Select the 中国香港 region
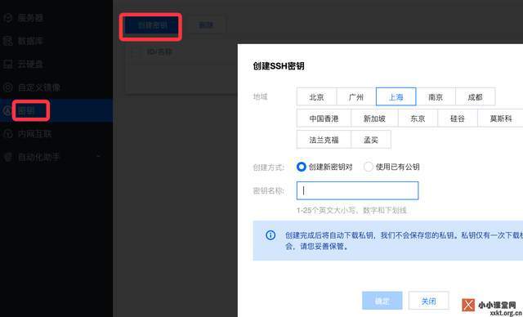This screenshot has height=317, width=523. point(324,118)
